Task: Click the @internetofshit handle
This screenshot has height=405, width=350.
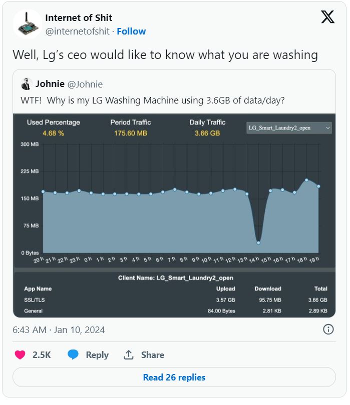Action: point(77,31)
